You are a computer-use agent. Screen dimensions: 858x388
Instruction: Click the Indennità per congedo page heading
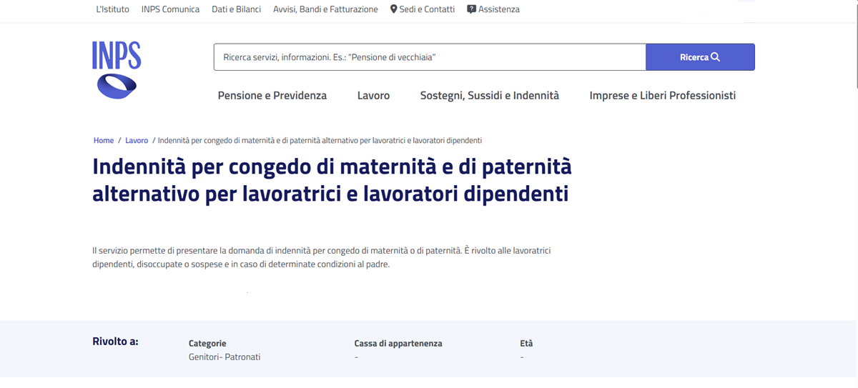point(332,180)
